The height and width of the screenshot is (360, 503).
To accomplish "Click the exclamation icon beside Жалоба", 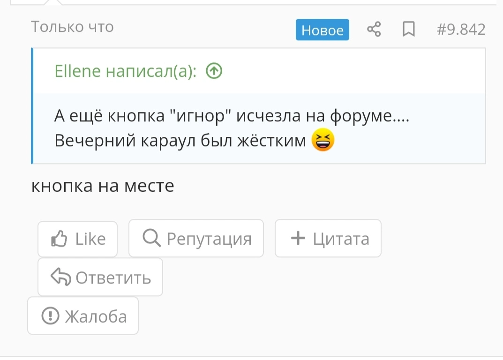I will pos(50,316).
